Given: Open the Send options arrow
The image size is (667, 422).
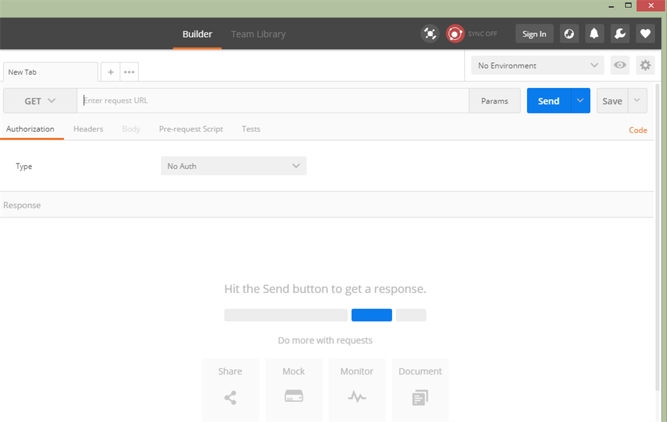Looking at the screenshot, I should pos(580,100).
